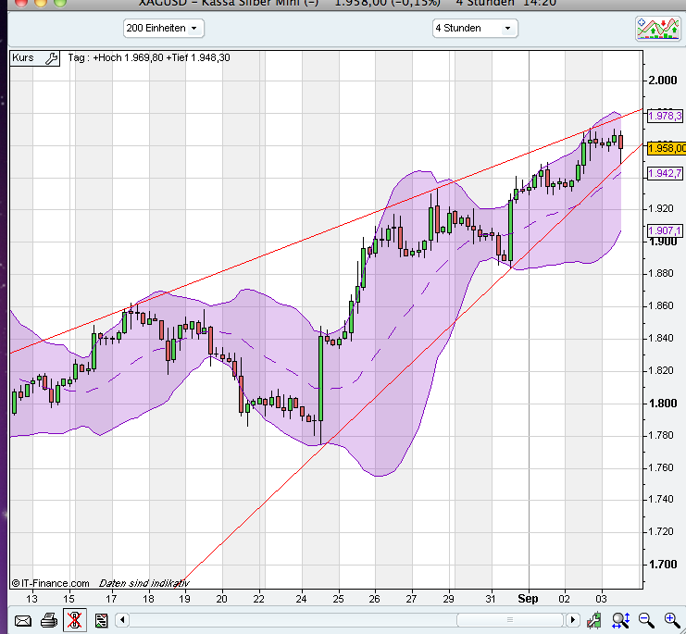
Task: Print the chart with the printer icon
Action: (49, 620)
